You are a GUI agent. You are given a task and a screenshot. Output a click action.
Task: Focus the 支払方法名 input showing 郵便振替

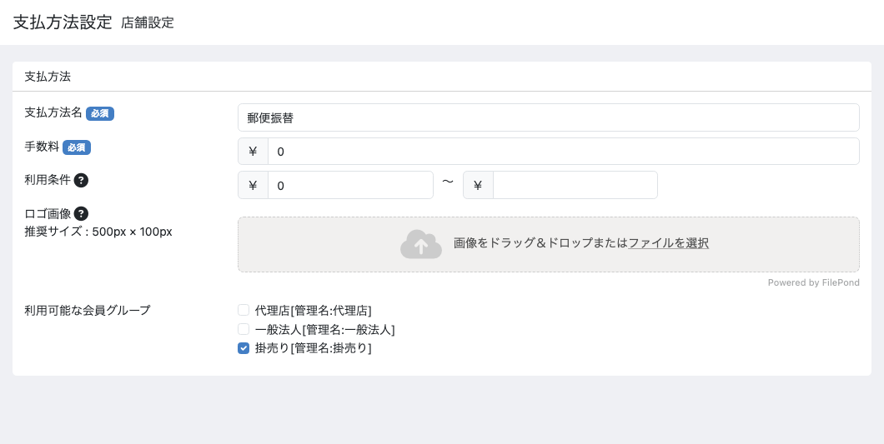[x=549, y=117]
